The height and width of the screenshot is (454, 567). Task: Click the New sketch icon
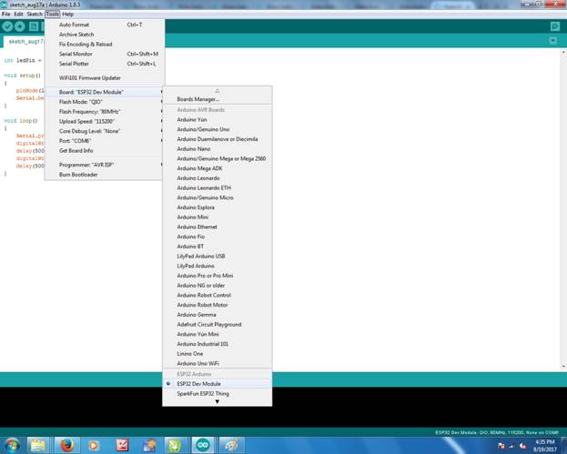[x=34, y=26]
